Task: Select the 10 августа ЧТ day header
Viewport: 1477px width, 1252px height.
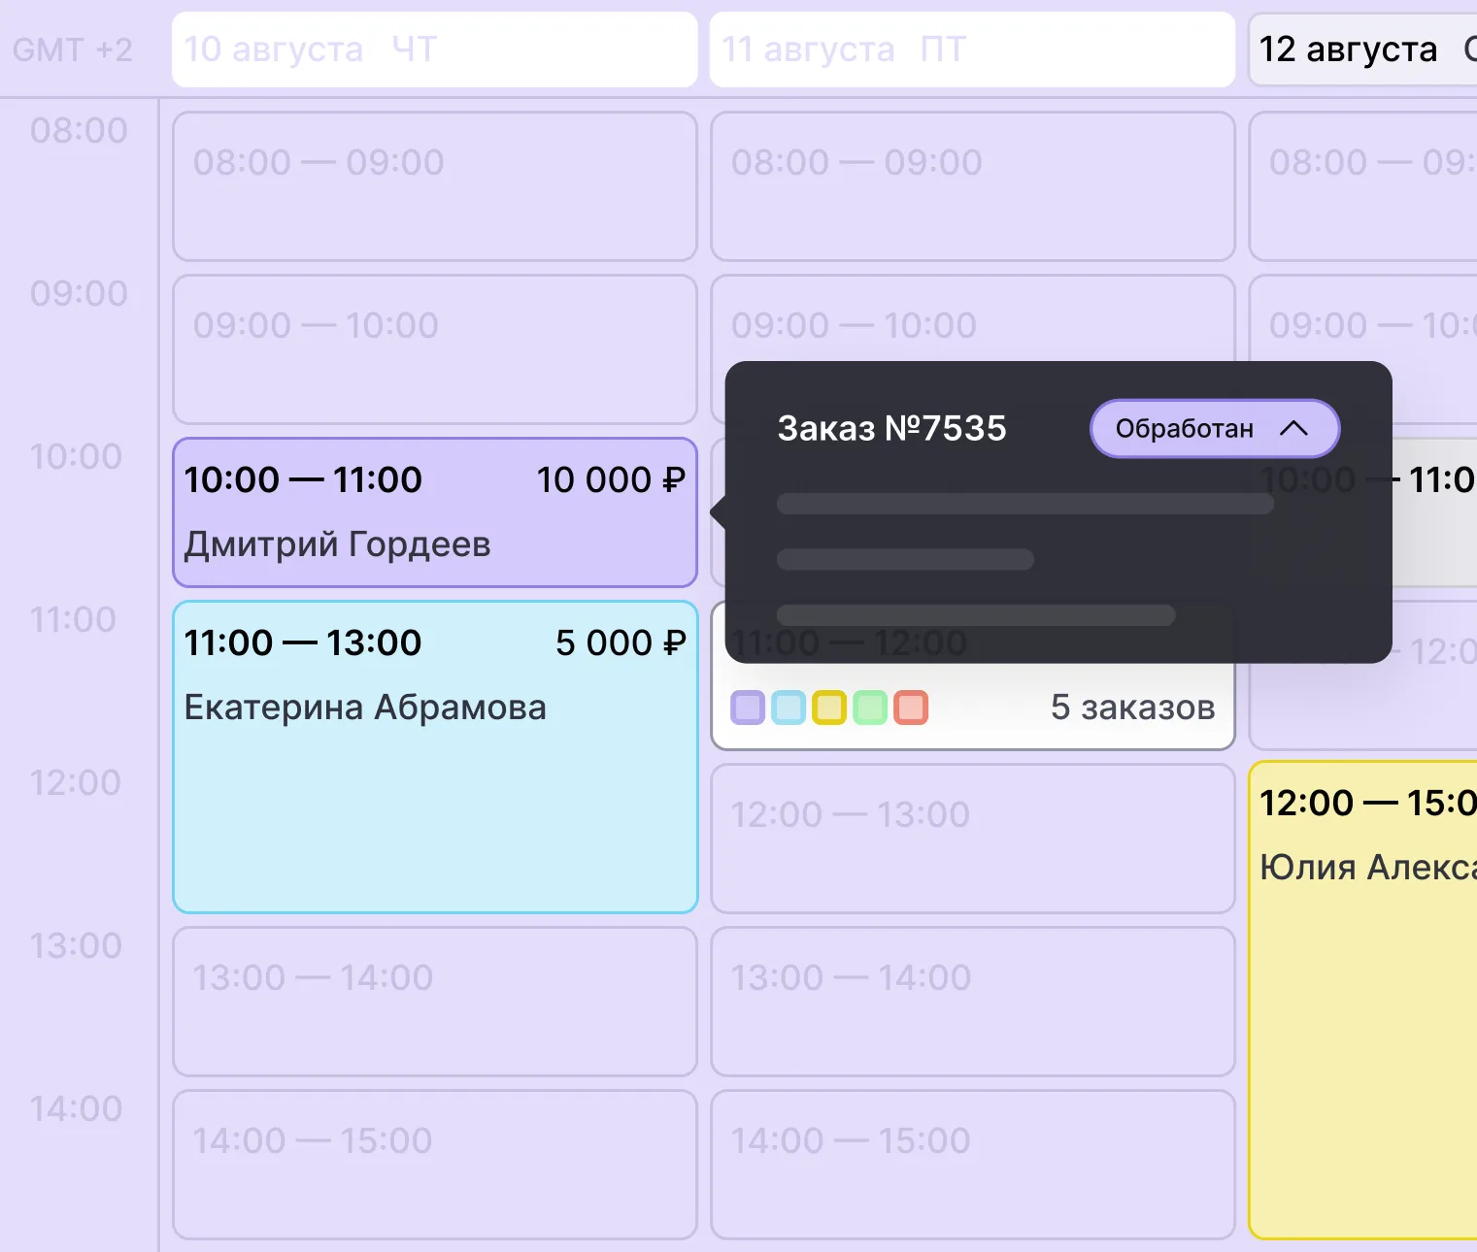Action: pyautogui.click(x=435, y=49)
